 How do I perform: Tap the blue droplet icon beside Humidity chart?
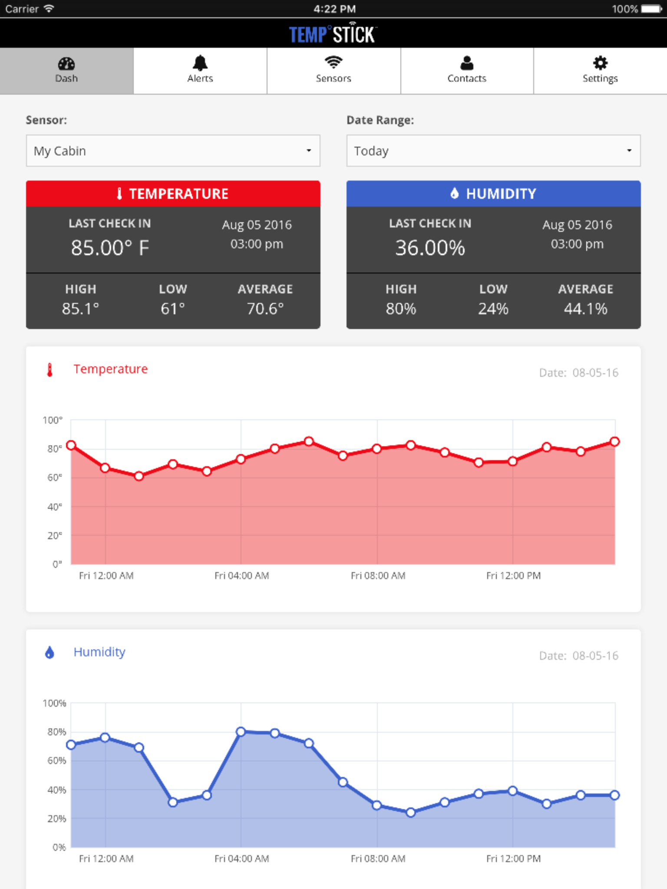point(50,652)
